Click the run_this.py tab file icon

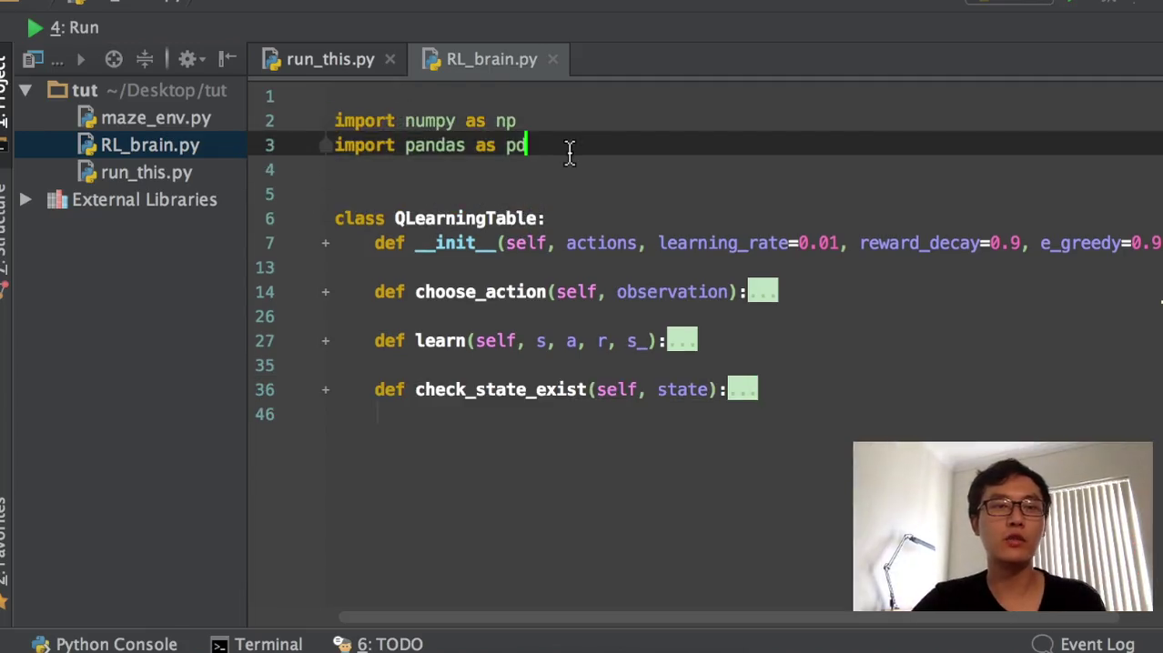(x=271, y=59)
